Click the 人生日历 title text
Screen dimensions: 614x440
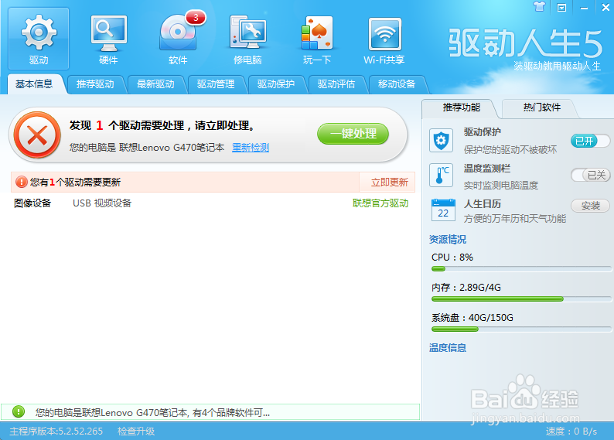click(483, 204)
